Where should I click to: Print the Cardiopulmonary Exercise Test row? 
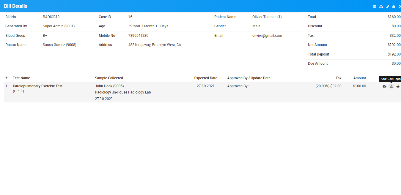(x=398, y=86)
